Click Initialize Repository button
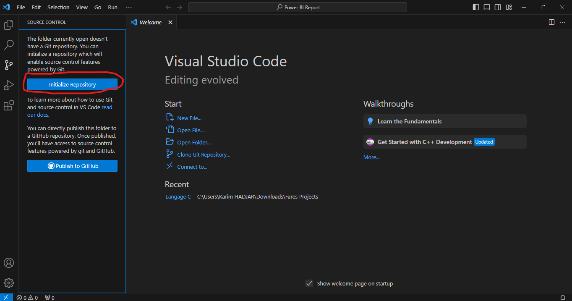The image size is (572, 301). point(72,84)
